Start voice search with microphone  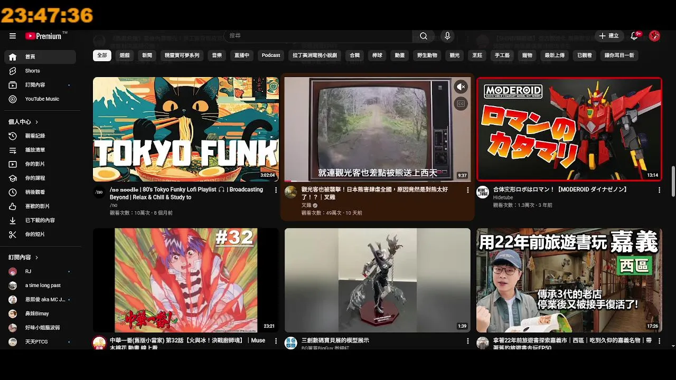click(447, 36)
